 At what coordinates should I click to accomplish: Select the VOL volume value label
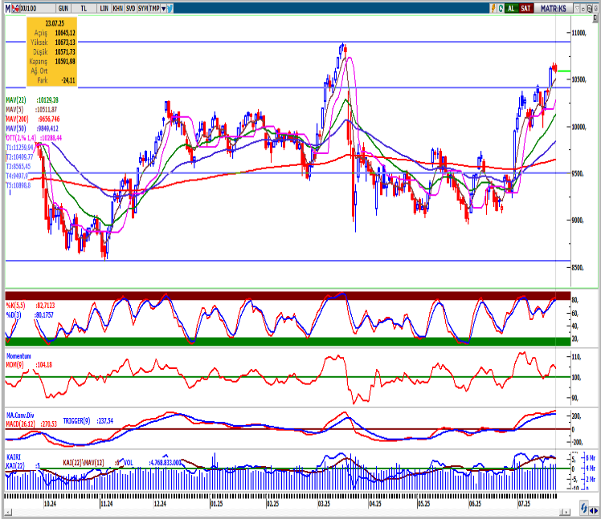[x=152, y=463]
